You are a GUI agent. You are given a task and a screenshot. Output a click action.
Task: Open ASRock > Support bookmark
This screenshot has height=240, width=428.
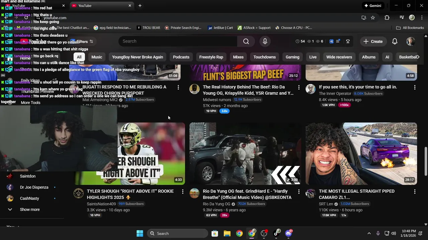tap(254, 28)
